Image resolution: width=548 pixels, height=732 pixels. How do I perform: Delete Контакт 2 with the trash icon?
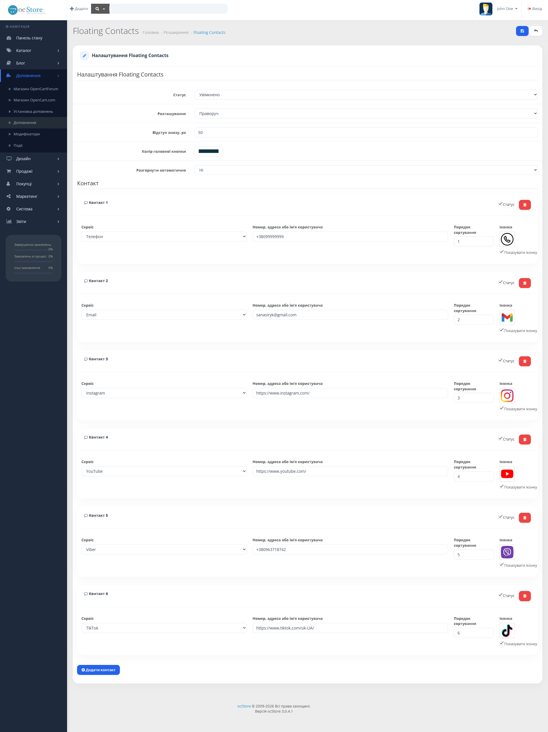point(525,283)
